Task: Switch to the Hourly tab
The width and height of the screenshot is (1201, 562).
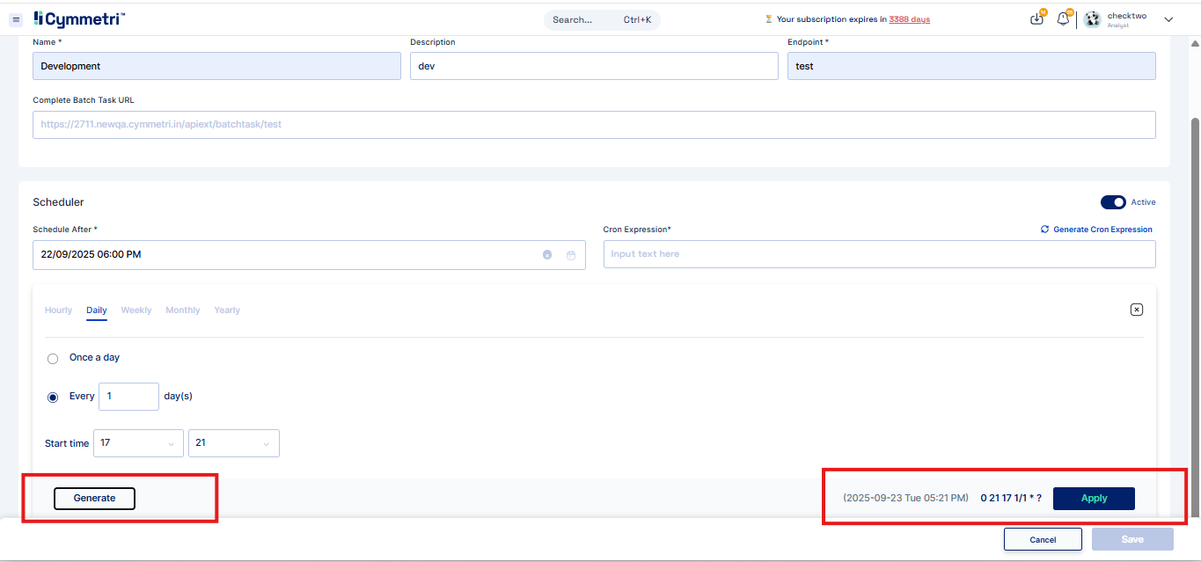Action: click(x=58, y=310)
